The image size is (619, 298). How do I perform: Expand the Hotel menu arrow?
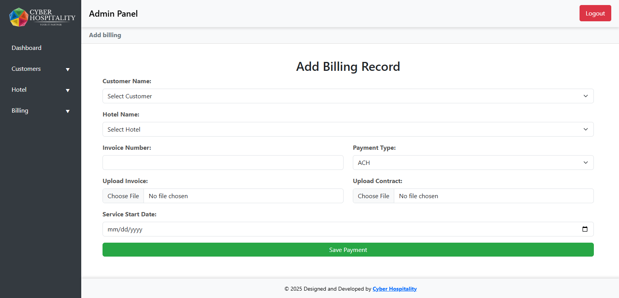click(x=68, y=91)
